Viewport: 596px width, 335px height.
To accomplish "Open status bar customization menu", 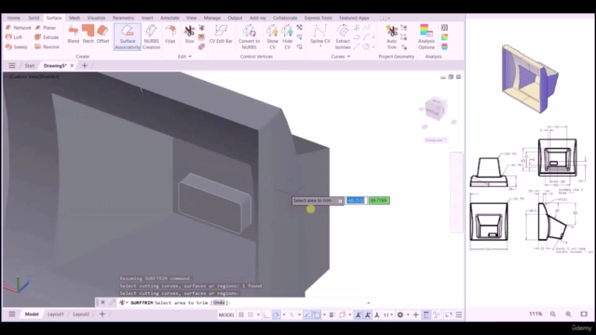I will [459, 315].
